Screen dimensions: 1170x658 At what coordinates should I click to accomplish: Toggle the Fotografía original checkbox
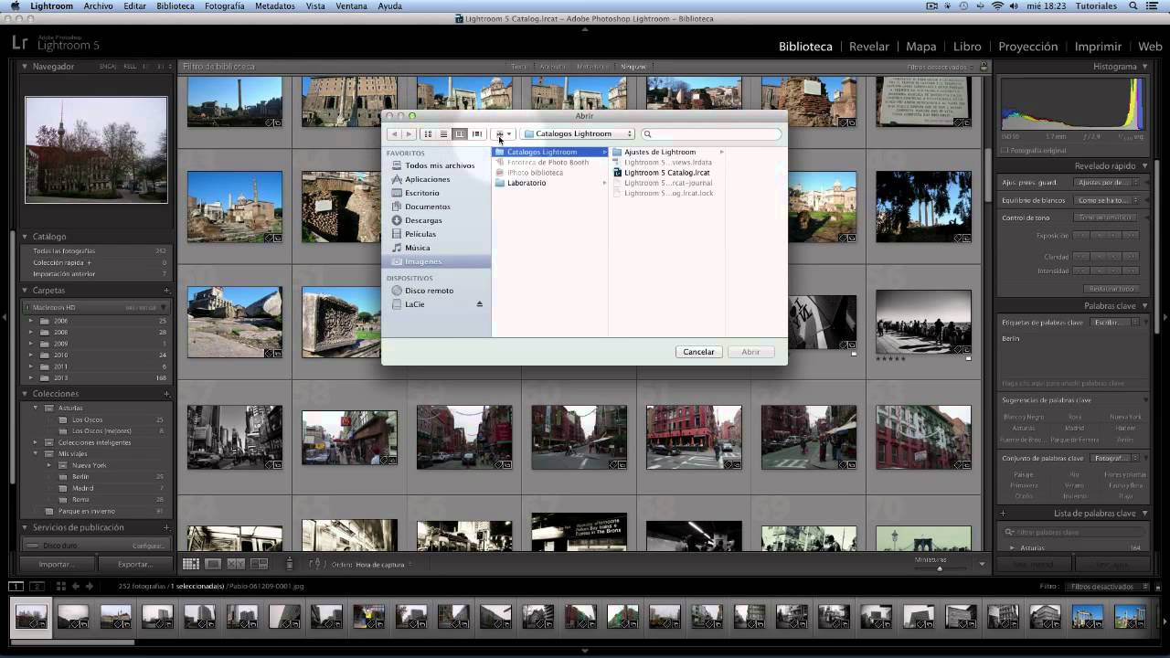coord(1005,150)
